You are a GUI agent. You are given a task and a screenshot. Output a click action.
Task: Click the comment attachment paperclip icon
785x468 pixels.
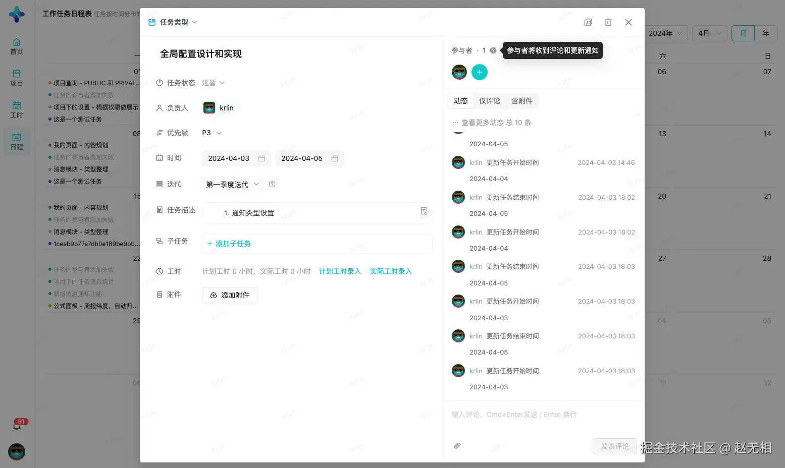click(x=457, y=446)
